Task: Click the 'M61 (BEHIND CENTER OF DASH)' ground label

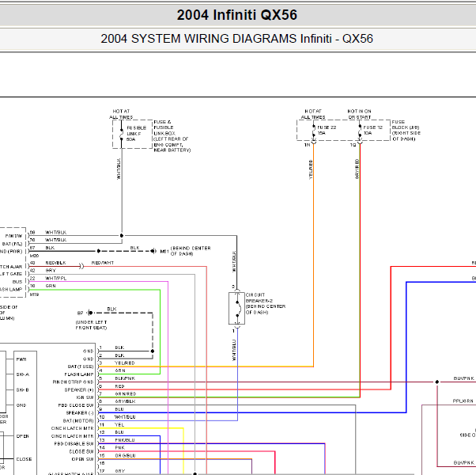Action: 185,251
